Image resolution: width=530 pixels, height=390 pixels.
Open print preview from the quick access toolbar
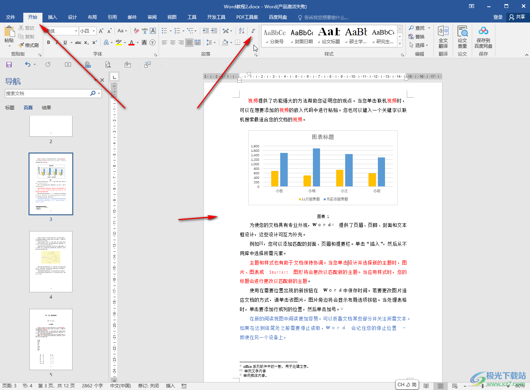pos(108,65)
